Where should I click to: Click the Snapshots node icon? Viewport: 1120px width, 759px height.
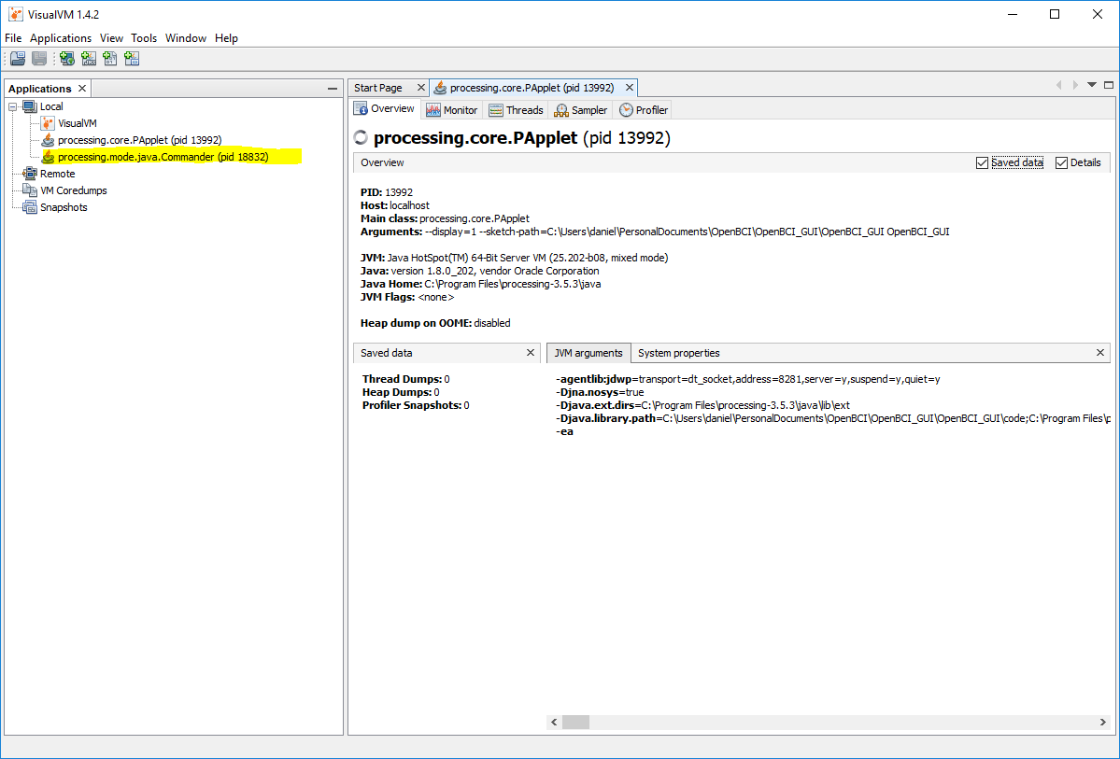tap(30, 207)
